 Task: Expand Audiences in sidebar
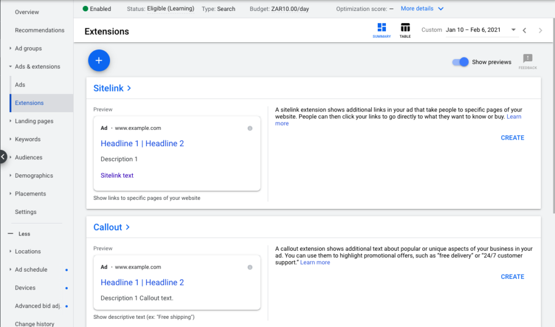(x=10, y=157)
